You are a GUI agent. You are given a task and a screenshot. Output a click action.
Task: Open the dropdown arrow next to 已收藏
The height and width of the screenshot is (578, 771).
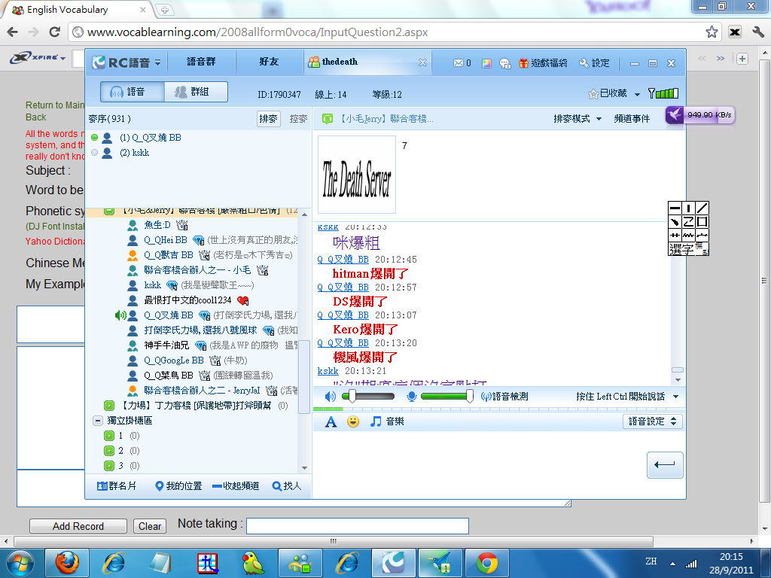click(x=637, y=94)
